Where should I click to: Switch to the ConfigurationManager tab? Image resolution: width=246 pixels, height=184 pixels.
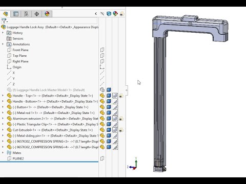[26, 14]
